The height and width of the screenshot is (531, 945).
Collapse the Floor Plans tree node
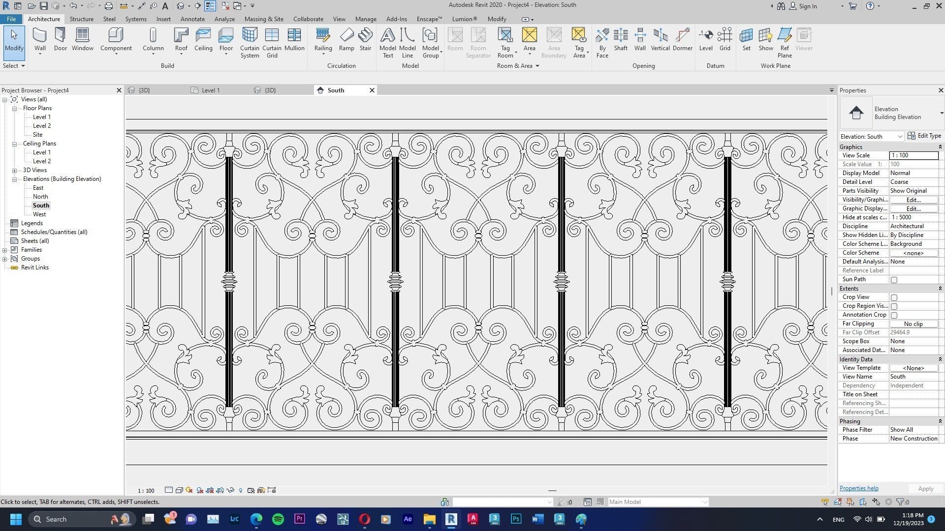click(15, 108)
